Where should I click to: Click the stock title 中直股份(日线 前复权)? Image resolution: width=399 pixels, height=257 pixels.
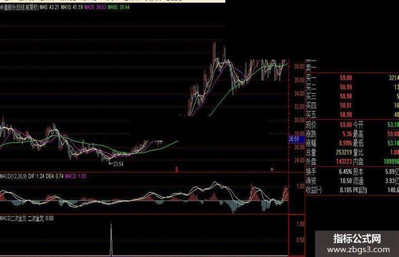pos(19,7)
